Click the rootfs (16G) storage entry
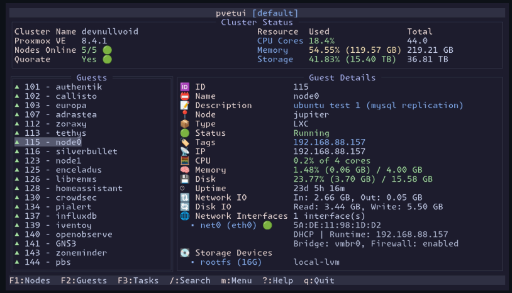The image size is (512, 293). [x=231, y=262]
